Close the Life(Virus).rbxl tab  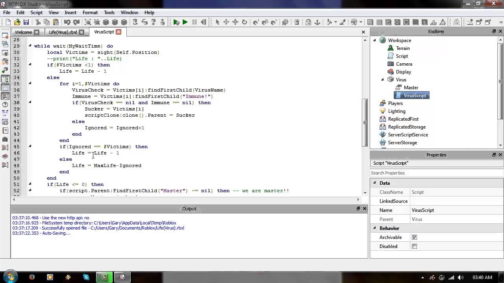point(82,32)
